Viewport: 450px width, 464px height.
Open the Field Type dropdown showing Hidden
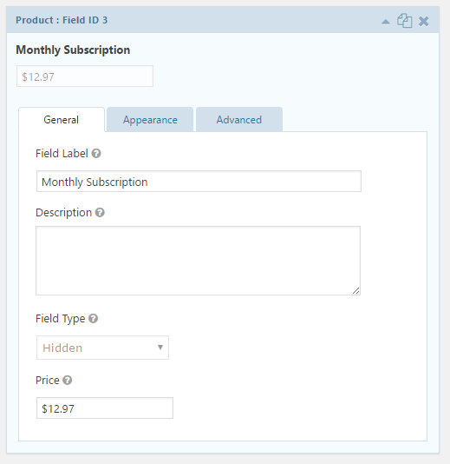pyautogui.click(x=102, y=348)
